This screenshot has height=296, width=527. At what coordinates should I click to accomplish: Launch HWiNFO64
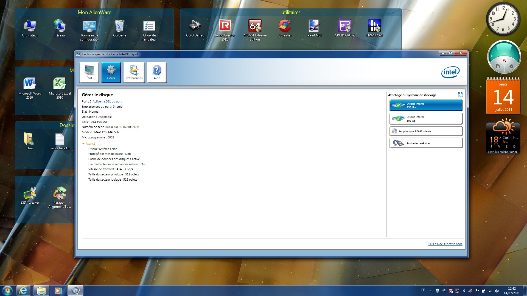coord(374,29)
